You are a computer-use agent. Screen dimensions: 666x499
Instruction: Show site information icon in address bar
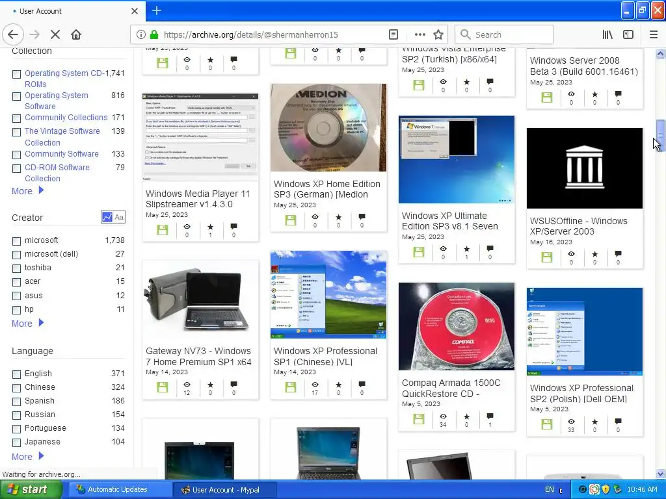point(140,34)
